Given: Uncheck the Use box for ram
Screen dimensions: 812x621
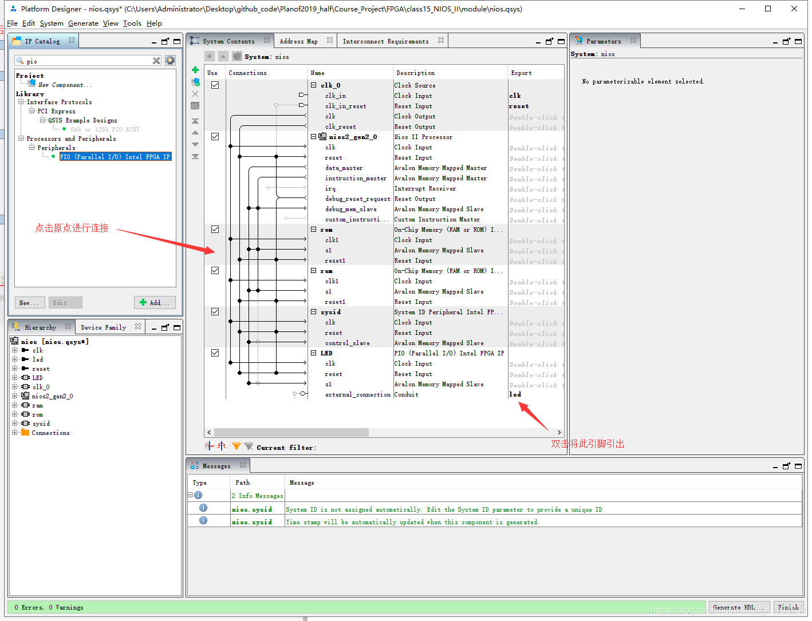Looking at the screenshot, I should [x=215, y=270].
